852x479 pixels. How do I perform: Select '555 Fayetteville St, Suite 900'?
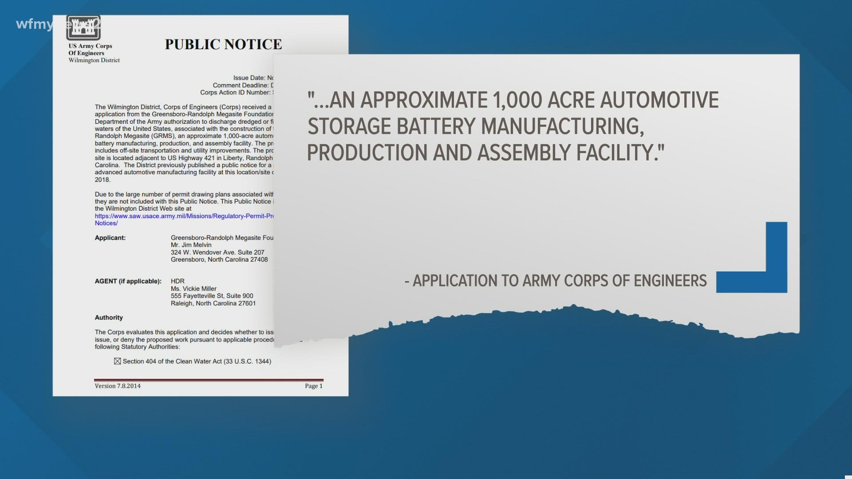tap(212, 296)
